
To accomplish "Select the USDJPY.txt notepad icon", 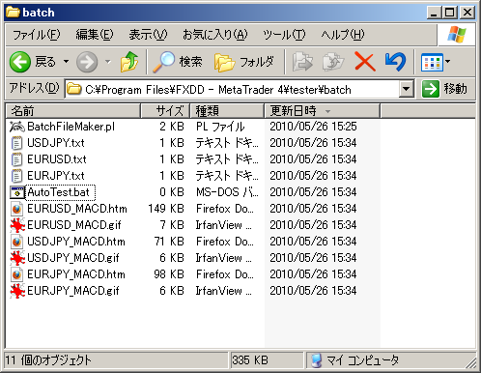I will [x=16, y=143].
